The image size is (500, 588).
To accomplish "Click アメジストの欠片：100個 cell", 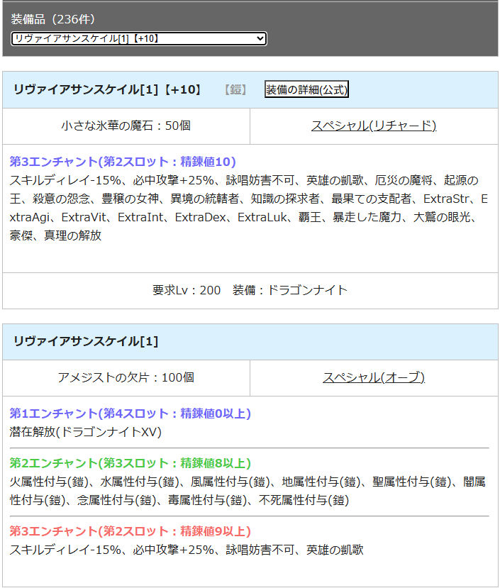I will [x=126, y=377].
